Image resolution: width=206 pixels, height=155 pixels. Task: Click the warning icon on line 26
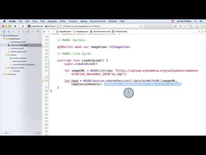pyautogui.click(x=43, y=81)
